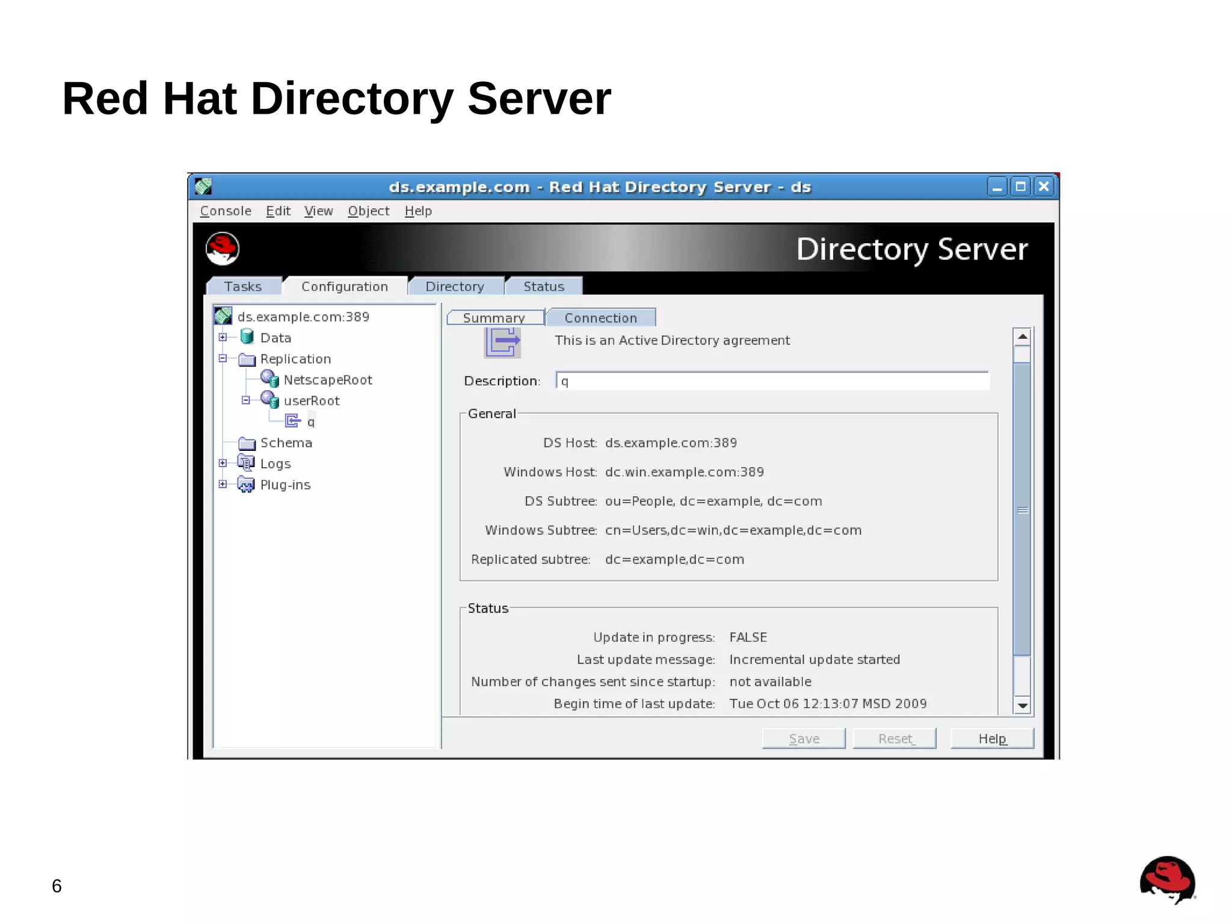Screen dimensions: 1232x924
Task: Click the Help button at bottom
Action: 992,739
